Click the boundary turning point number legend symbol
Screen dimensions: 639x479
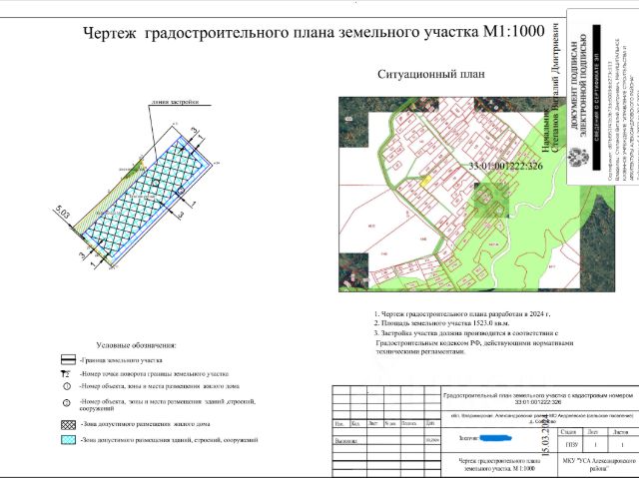65,373
